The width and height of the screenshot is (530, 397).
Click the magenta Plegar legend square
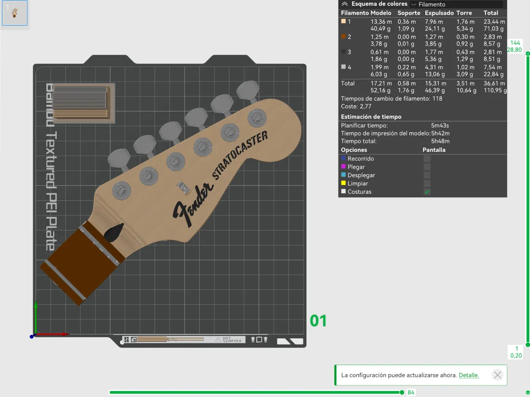pos(344,167)
